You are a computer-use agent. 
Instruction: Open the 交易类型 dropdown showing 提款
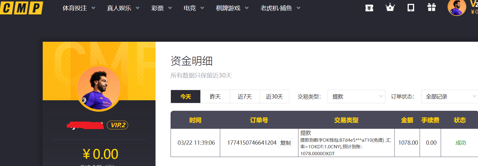[356, 97]
